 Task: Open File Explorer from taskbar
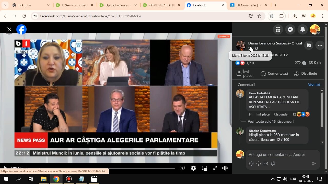tap(44, 179)
